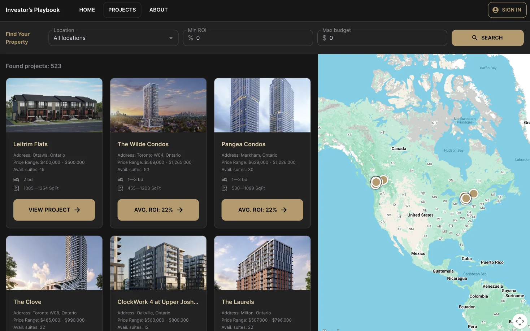Viewport: 530px width, 331px height.
Task: Go to the HOME menu item
Action: pyautogui.click(x=87, y=10)
